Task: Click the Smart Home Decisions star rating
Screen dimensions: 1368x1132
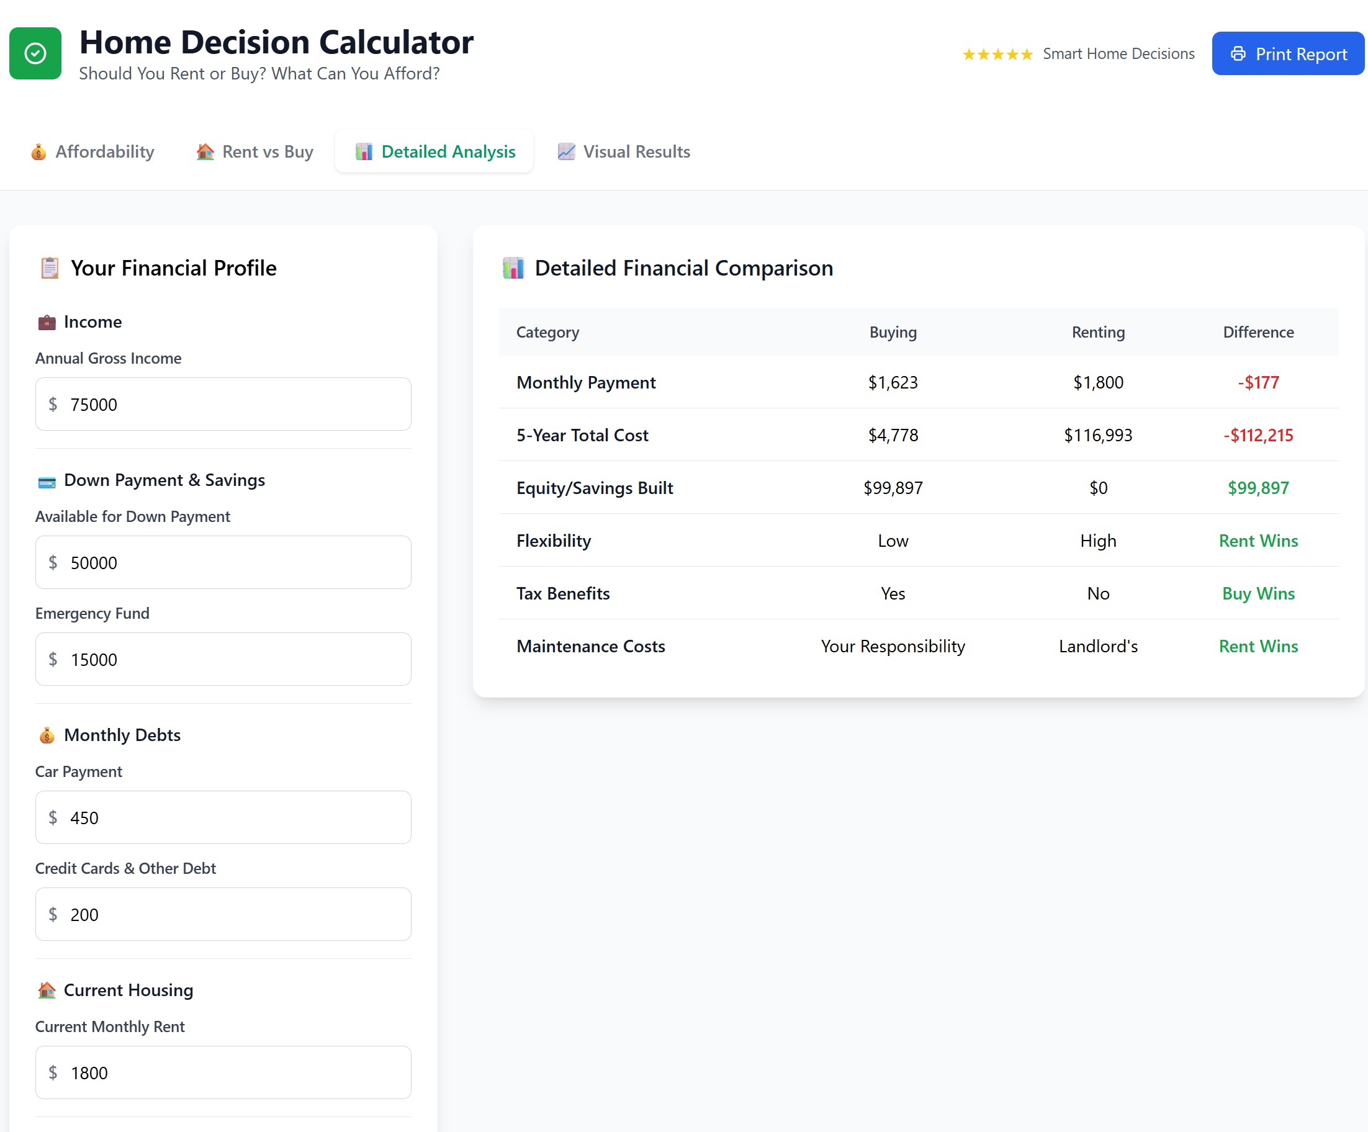Action: point(997,53)
